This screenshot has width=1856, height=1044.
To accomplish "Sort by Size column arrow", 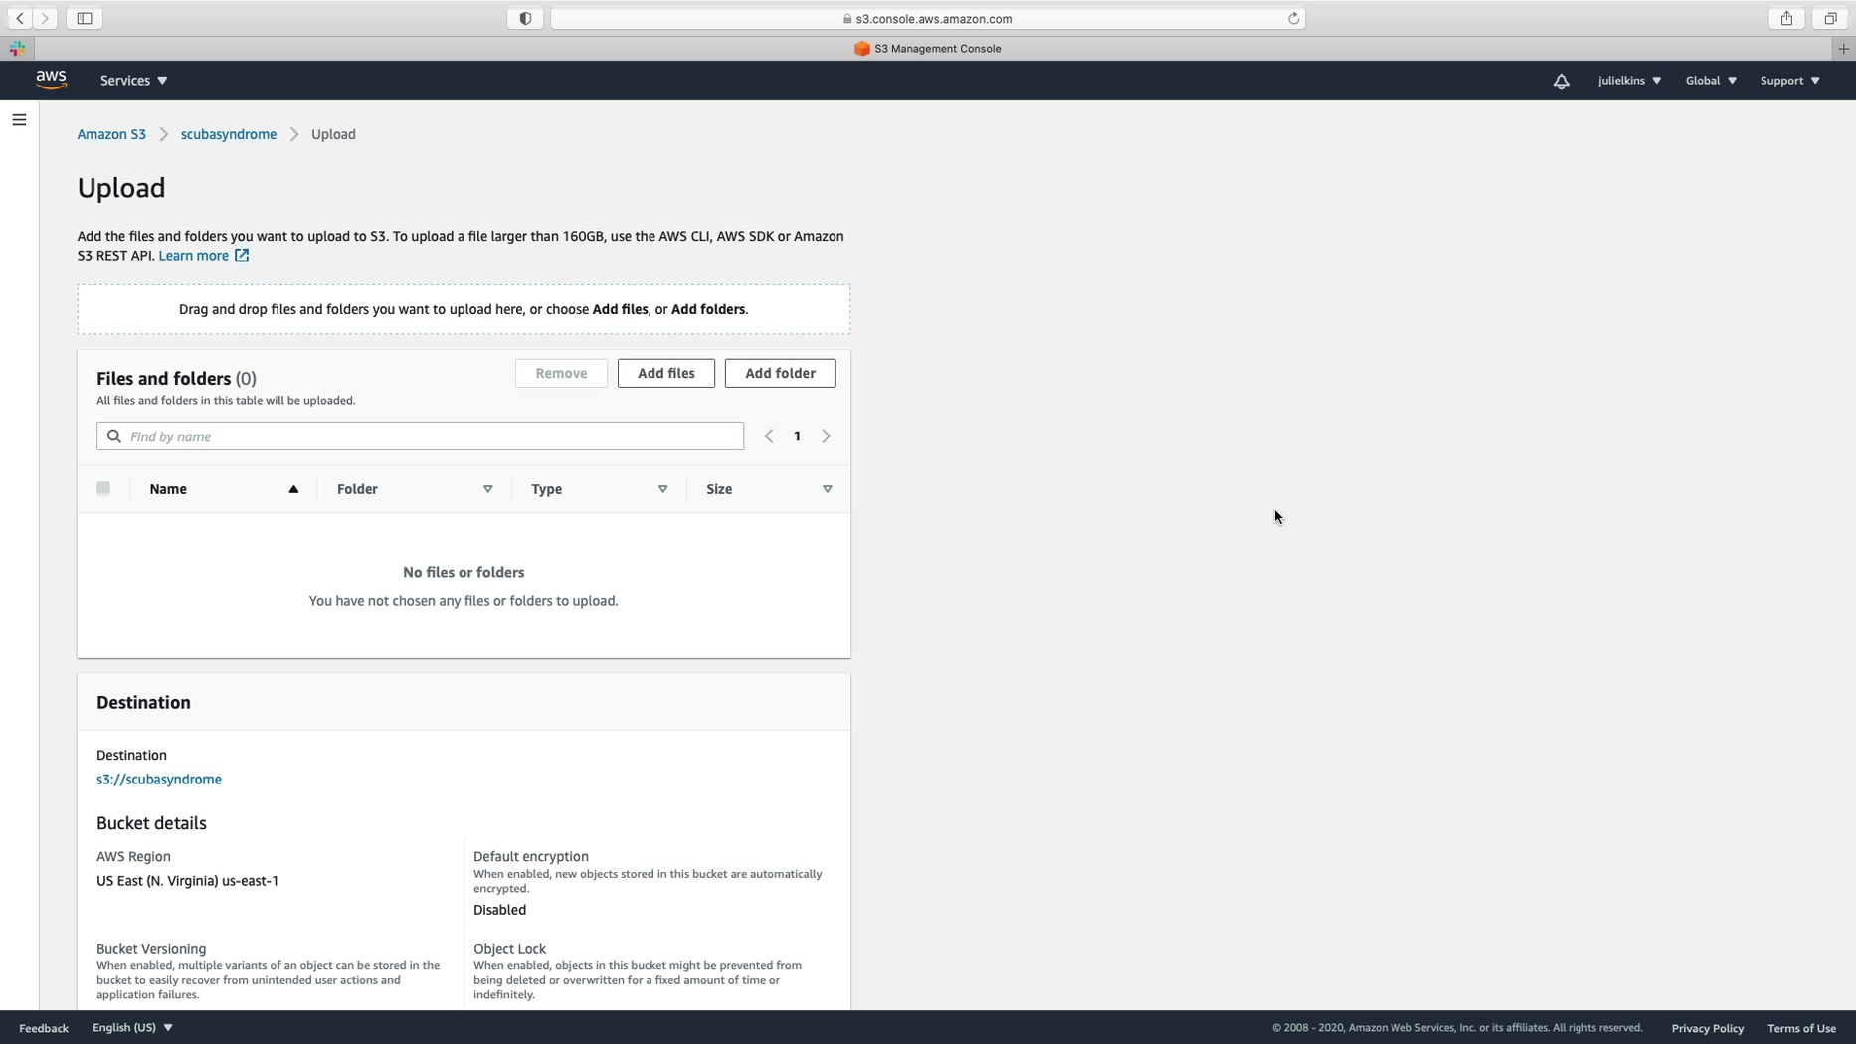I will pos(828,489).
